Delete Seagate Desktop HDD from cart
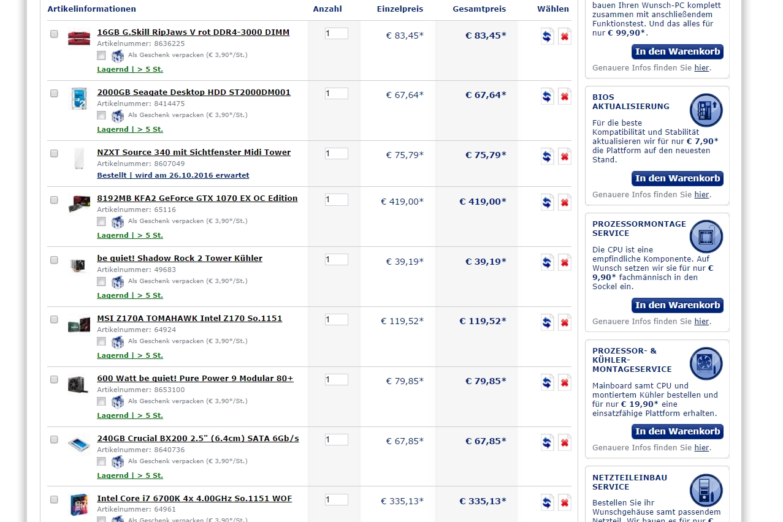The image size is (783, 522). 564,96
